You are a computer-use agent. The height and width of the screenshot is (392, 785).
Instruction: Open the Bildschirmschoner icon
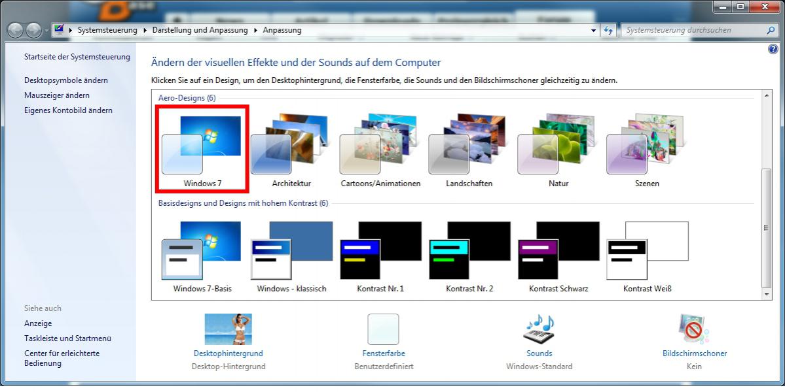coord(695,329)
